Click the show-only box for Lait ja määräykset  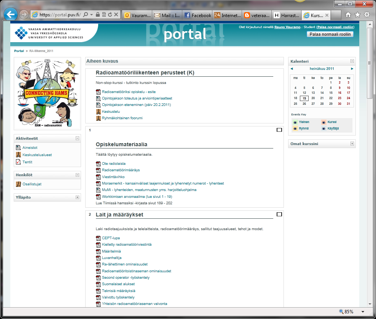tap(279, 215)
